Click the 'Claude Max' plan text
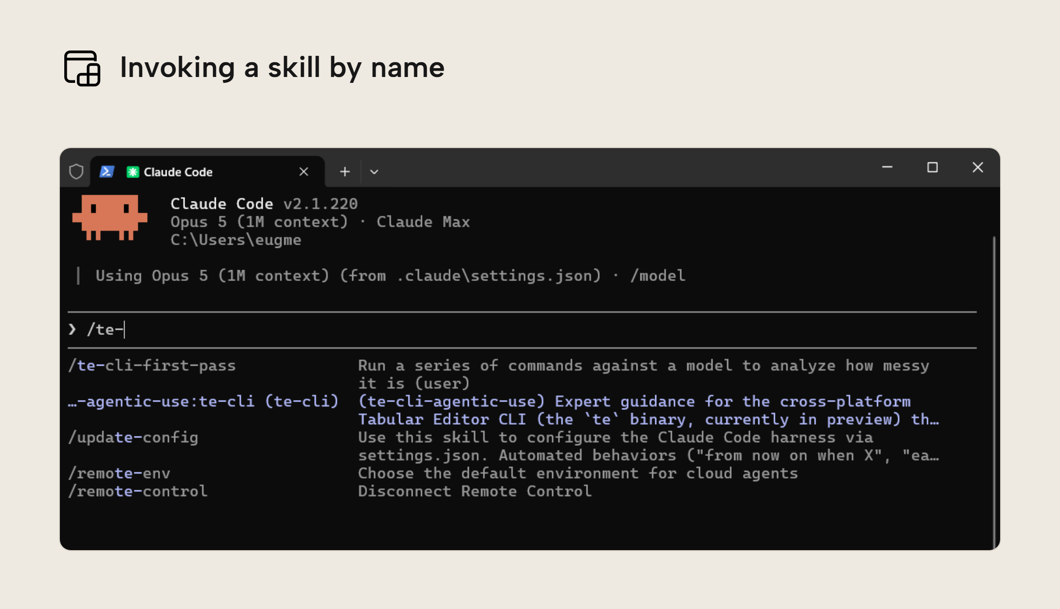 click(x=423, y=222)
